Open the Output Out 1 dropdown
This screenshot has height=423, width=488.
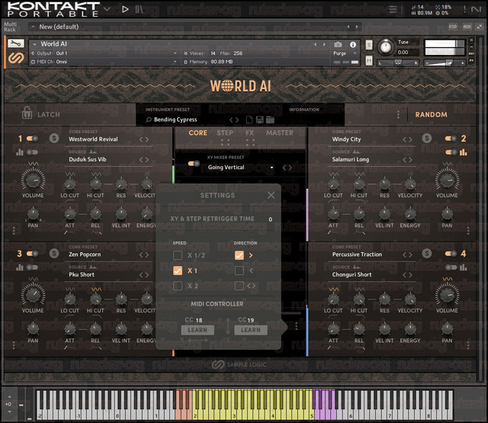[x=105, y=53]
